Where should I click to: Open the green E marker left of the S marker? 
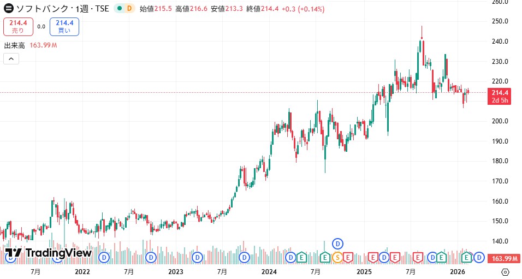tap(325, 257)
